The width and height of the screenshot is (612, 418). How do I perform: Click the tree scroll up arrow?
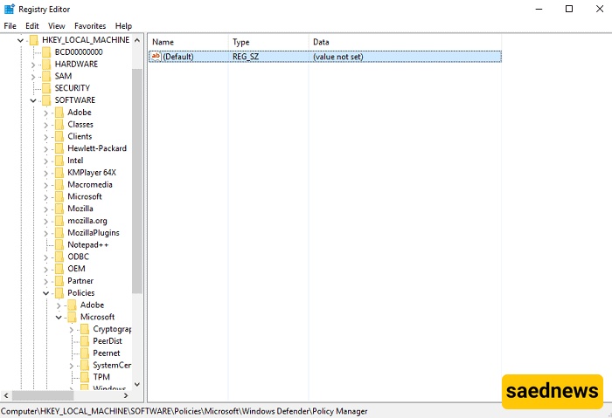click(x=137, y=40)
